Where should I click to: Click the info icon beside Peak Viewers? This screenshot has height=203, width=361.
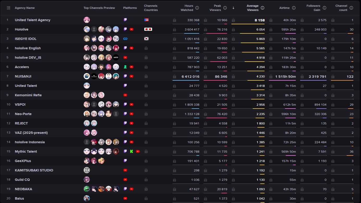[225, 8]
